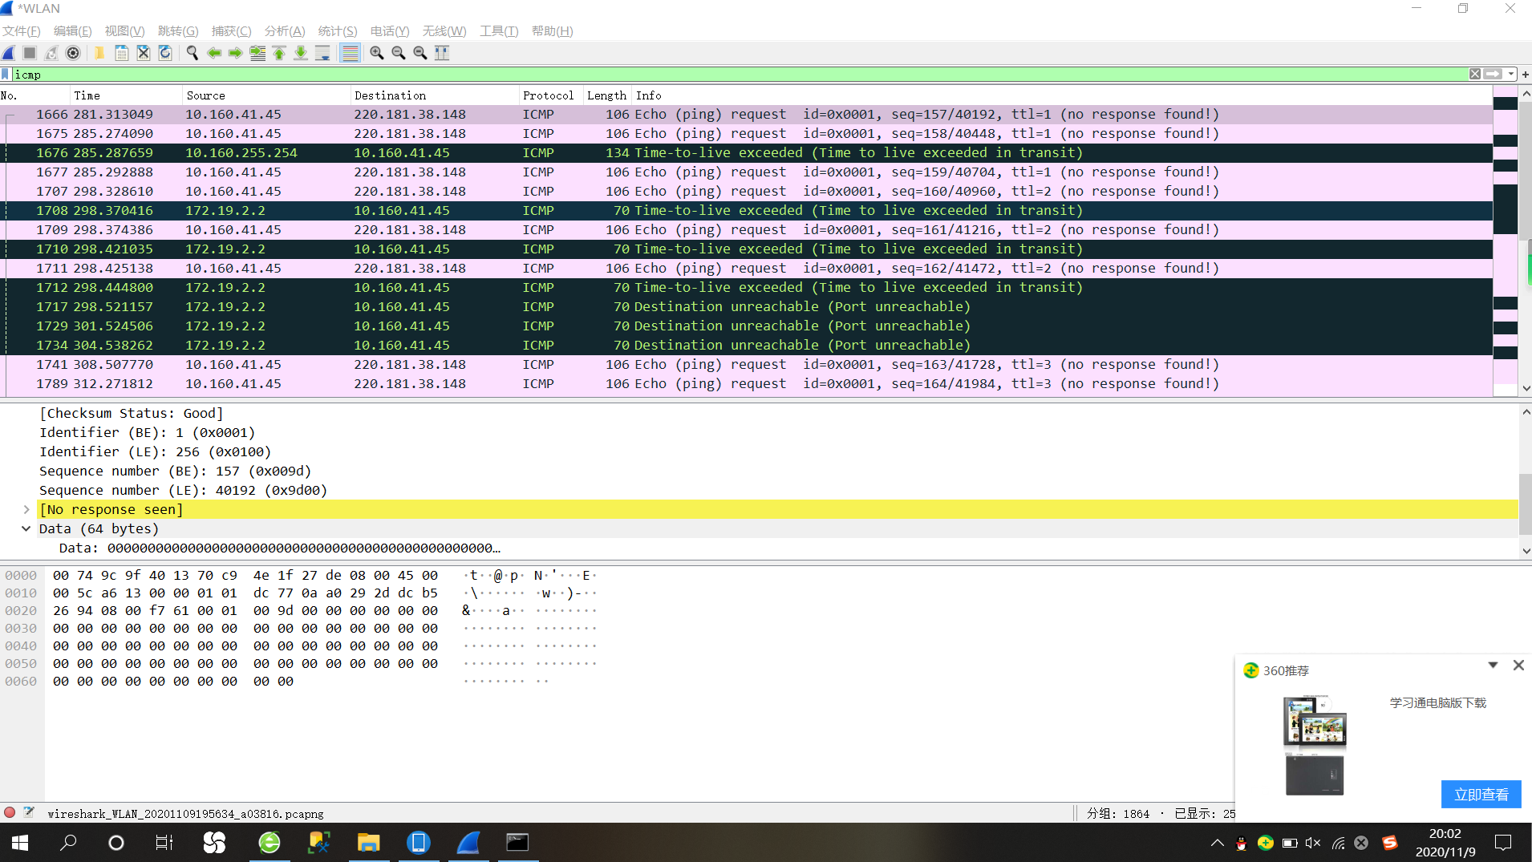
Task: Open capture options gear icon
Action: pyautogui.click(x=73, y=53)
